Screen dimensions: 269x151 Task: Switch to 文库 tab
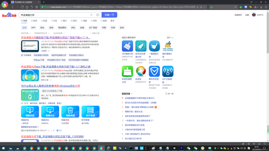click(x=54, y=21)
